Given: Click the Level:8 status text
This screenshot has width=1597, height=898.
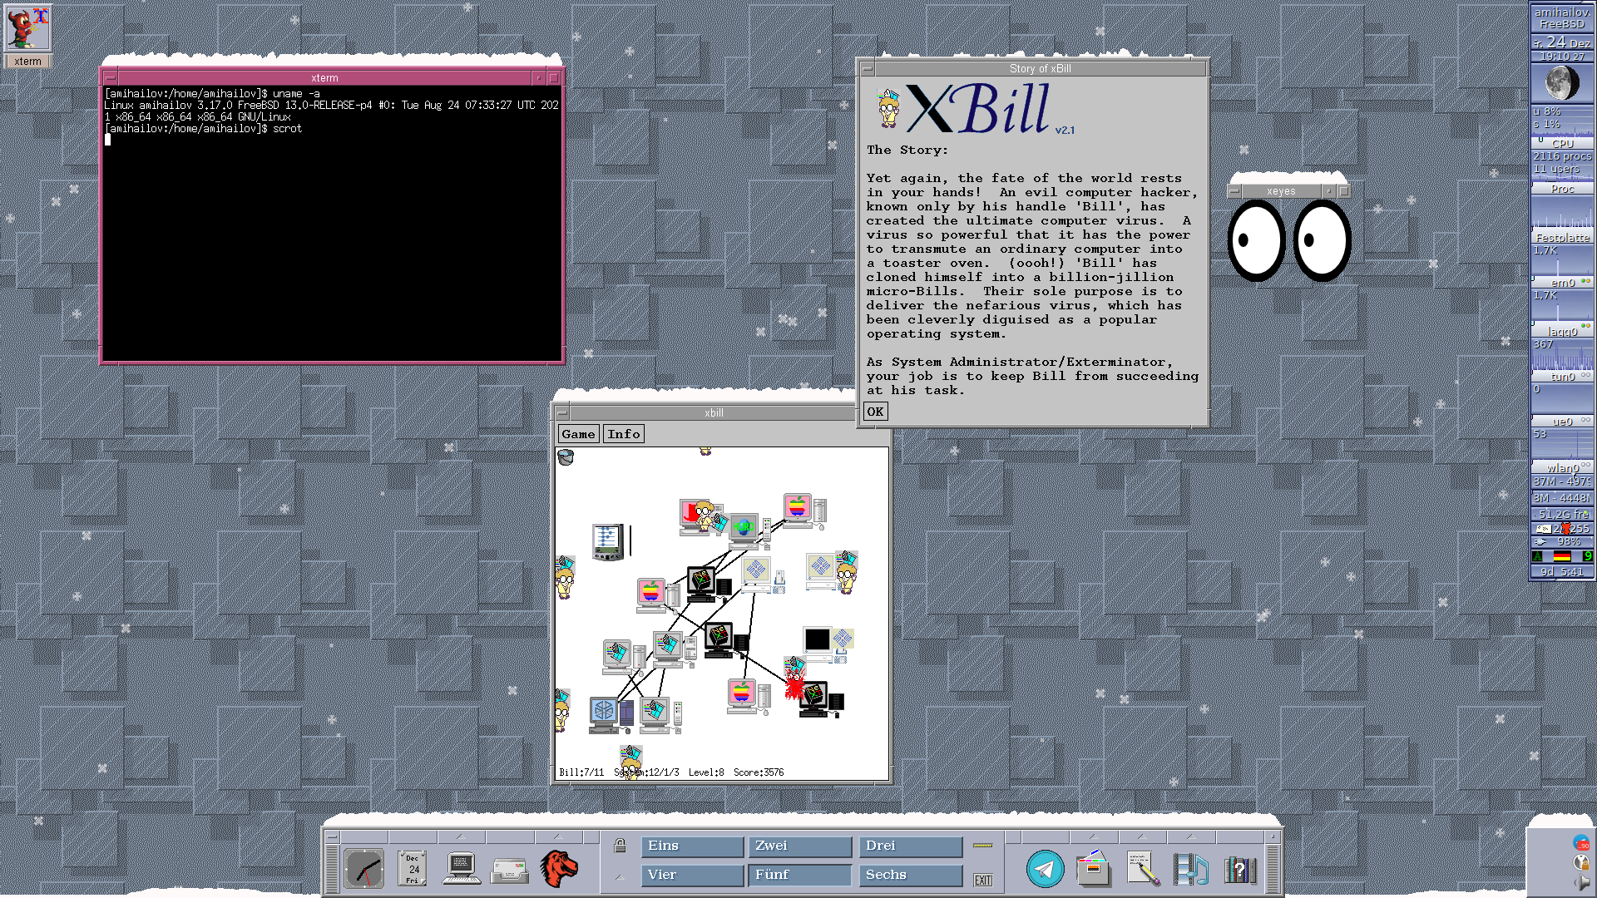Looking at the screenshot, I should pyautogui.click(x=705, y=772).
